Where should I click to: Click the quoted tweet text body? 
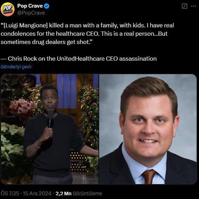click(x=87, y=34)
